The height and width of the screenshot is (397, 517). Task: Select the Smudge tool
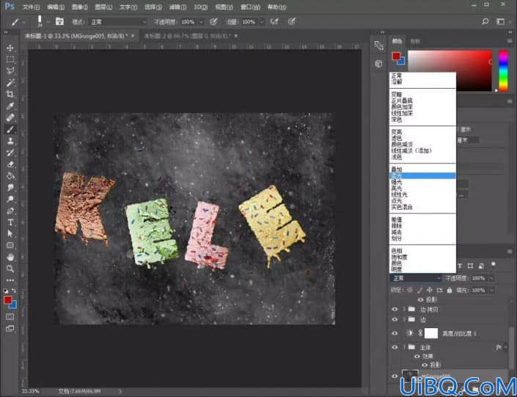(10, 187)
